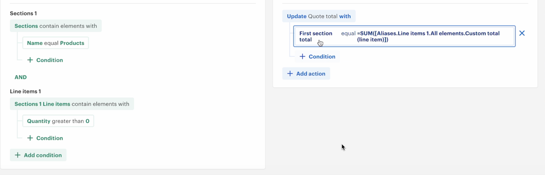Click plus icon under First section total row
Image resolution: width=545 pixels, height=175 pixels.
click(302, 57)
